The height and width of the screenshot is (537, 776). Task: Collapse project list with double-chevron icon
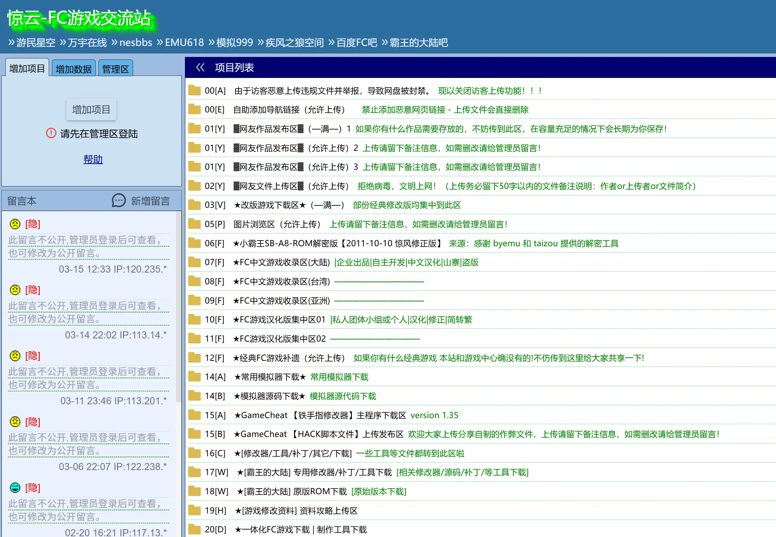200,67
